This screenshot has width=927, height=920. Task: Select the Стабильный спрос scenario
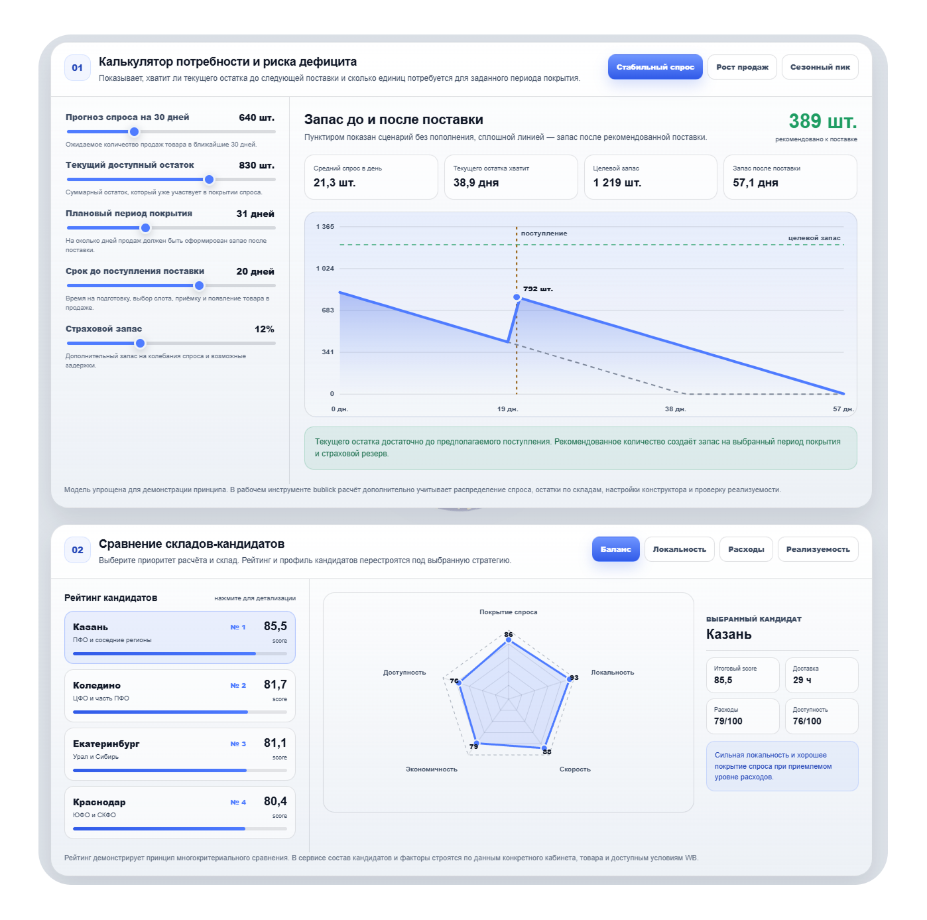655,67
